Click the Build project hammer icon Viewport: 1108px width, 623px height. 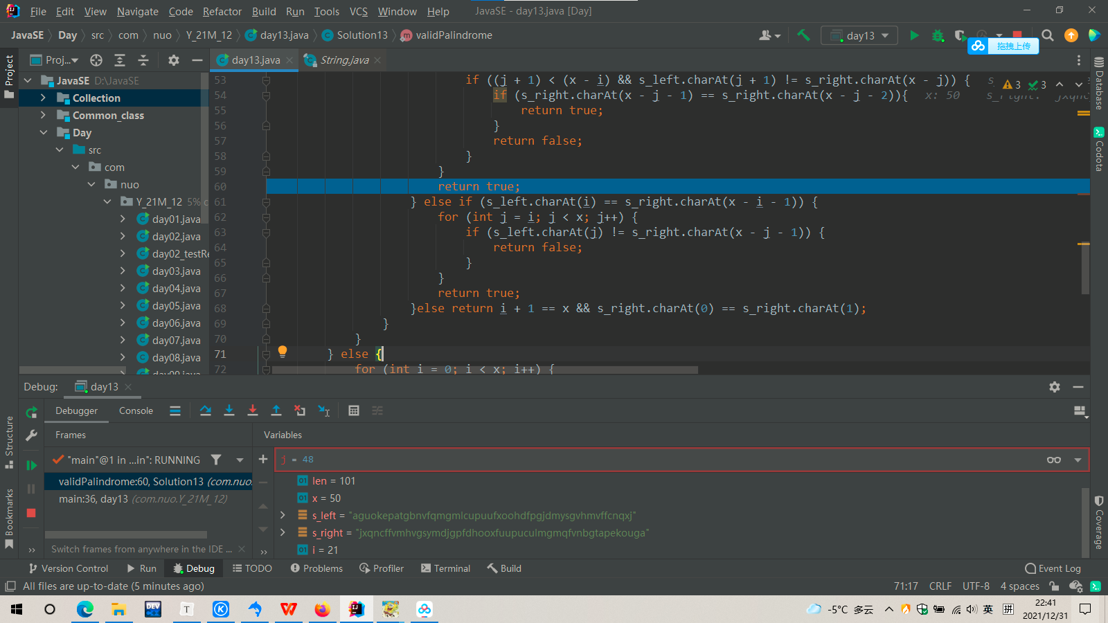pyautogui.click(x=803, y=35)
